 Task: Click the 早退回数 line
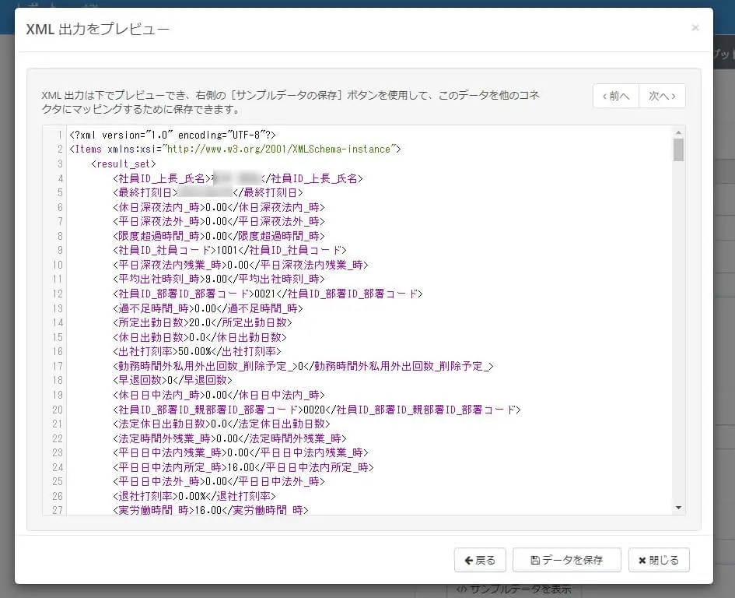[x=173, y=380]
